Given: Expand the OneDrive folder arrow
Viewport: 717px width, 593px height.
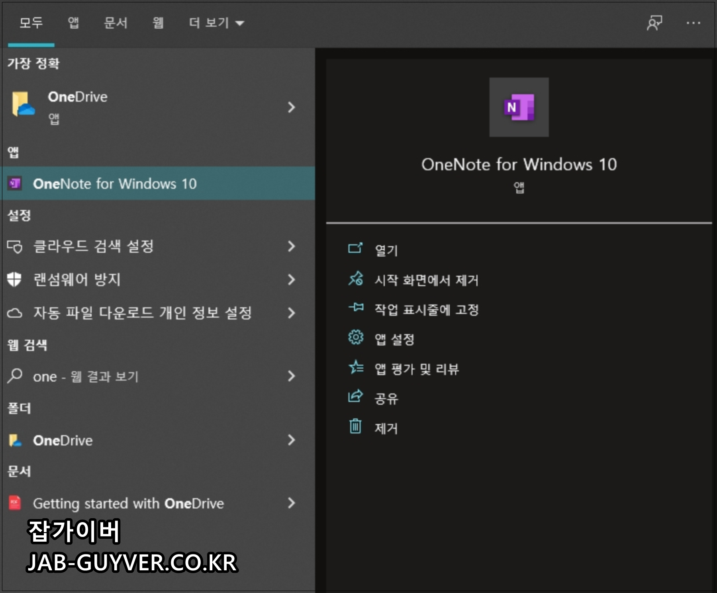Looking at the screenshot, I should (x=291, y=440).
